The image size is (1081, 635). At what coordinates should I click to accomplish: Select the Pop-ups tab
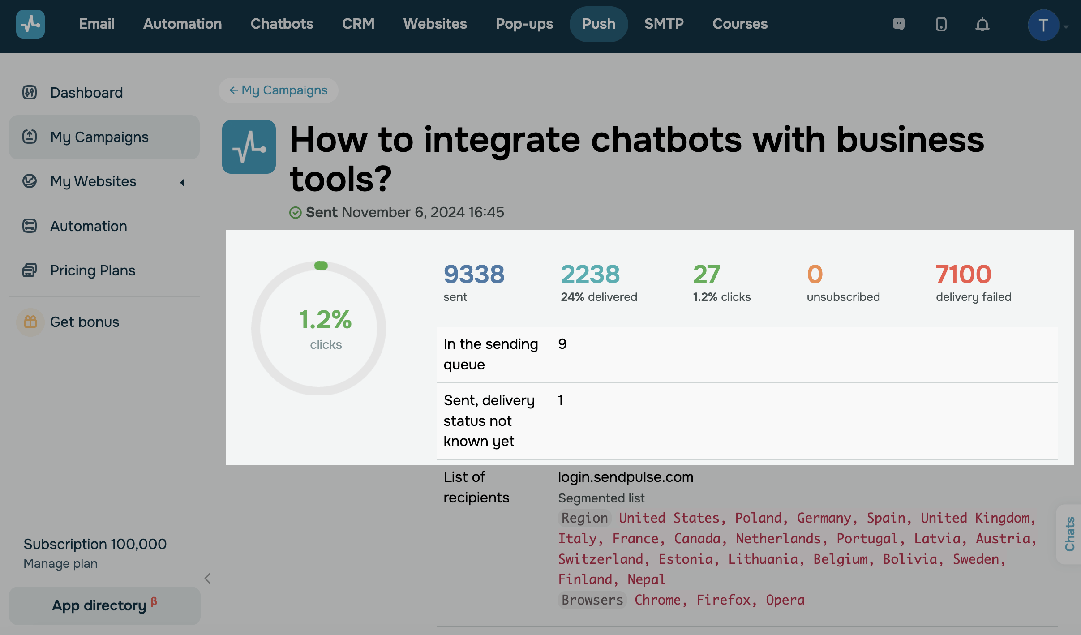coord(524,24)
